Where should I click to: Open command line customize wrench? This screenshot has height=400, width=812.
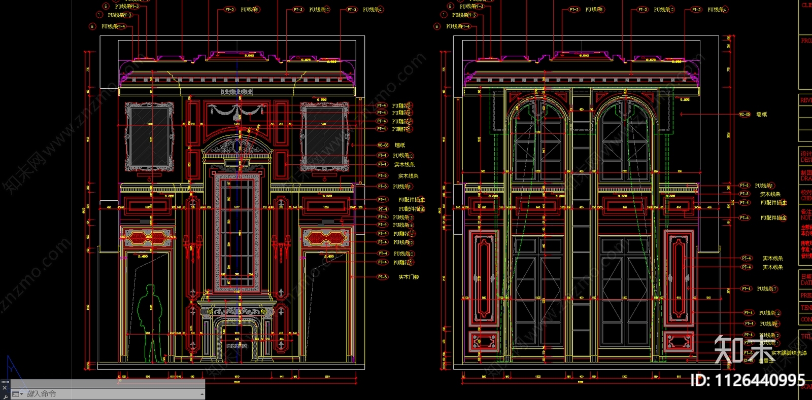coord(5,397)
